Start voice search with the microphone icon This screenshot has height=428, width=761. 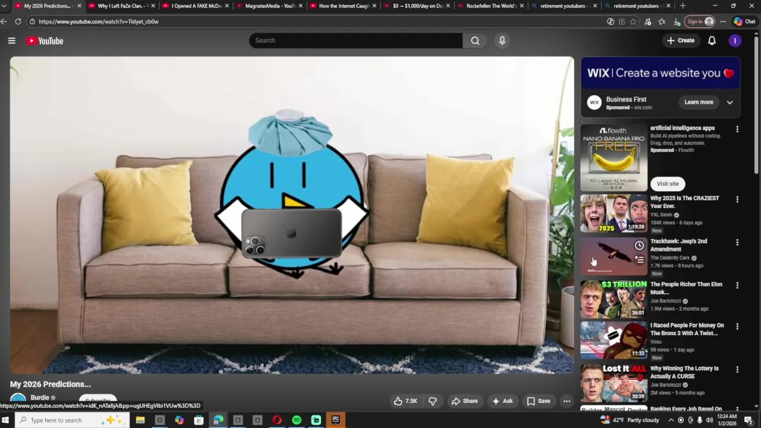point(502,40)
